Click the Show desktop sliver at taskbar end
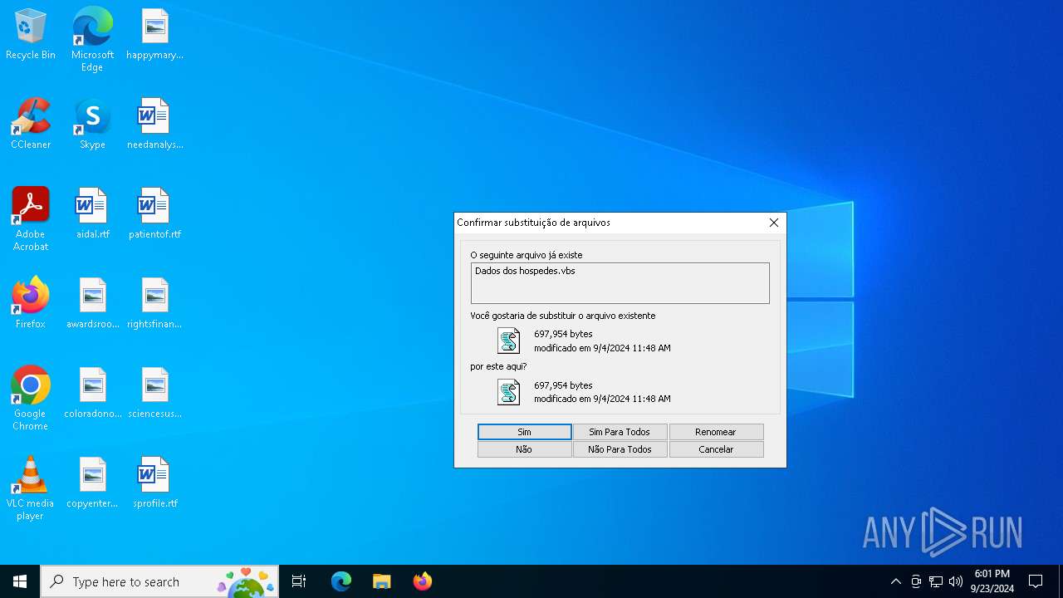 point(1061,581)
